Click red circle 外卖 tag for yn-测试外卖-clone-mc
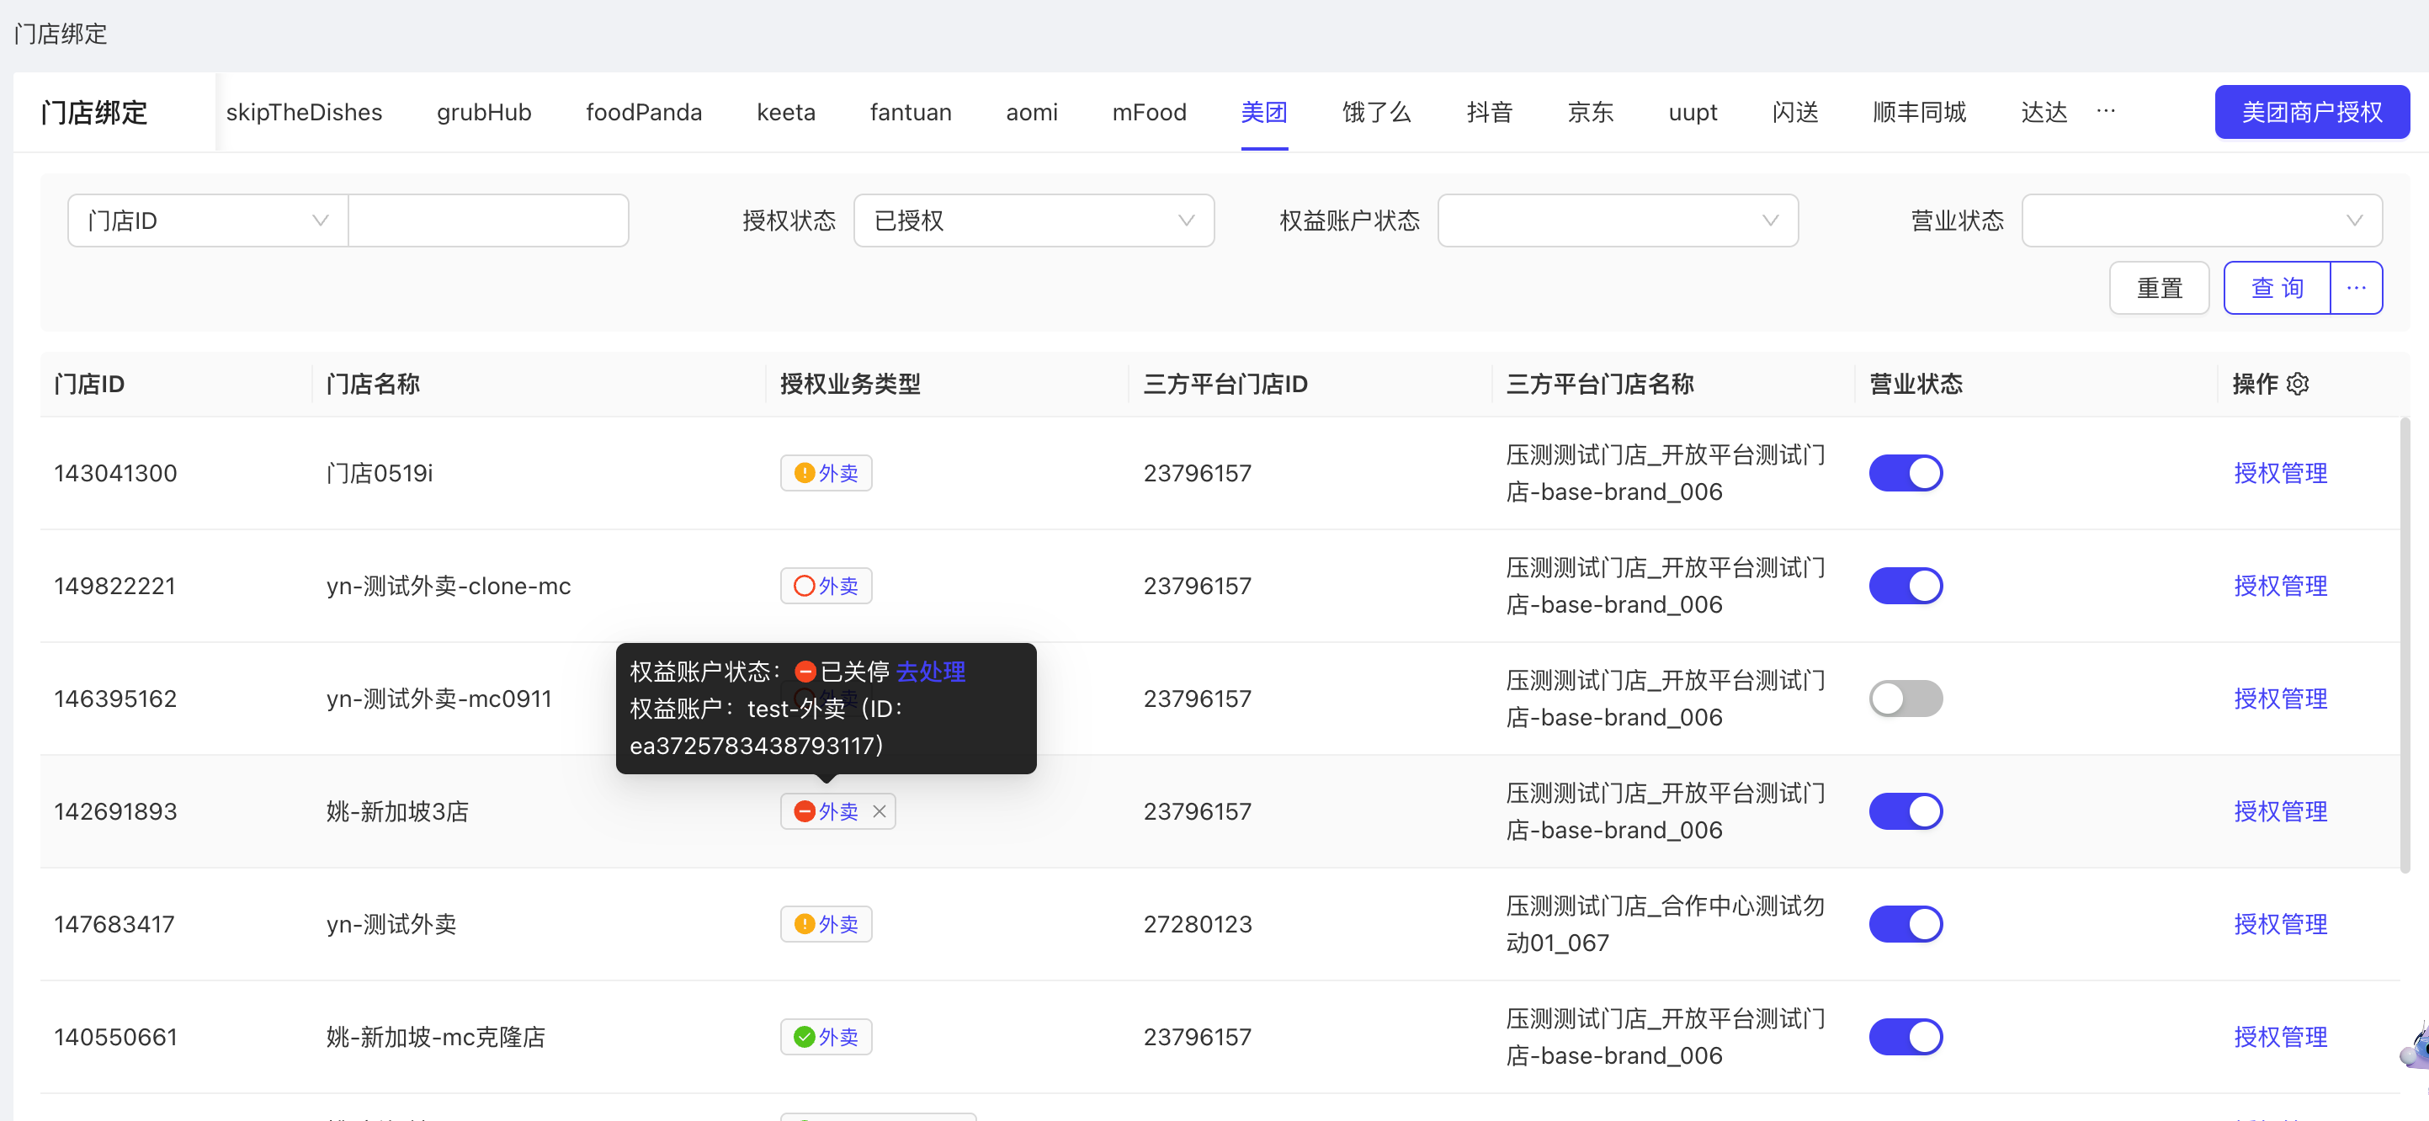Image resolution: width=2429 pixels, height=1121 pixels. 826,587
